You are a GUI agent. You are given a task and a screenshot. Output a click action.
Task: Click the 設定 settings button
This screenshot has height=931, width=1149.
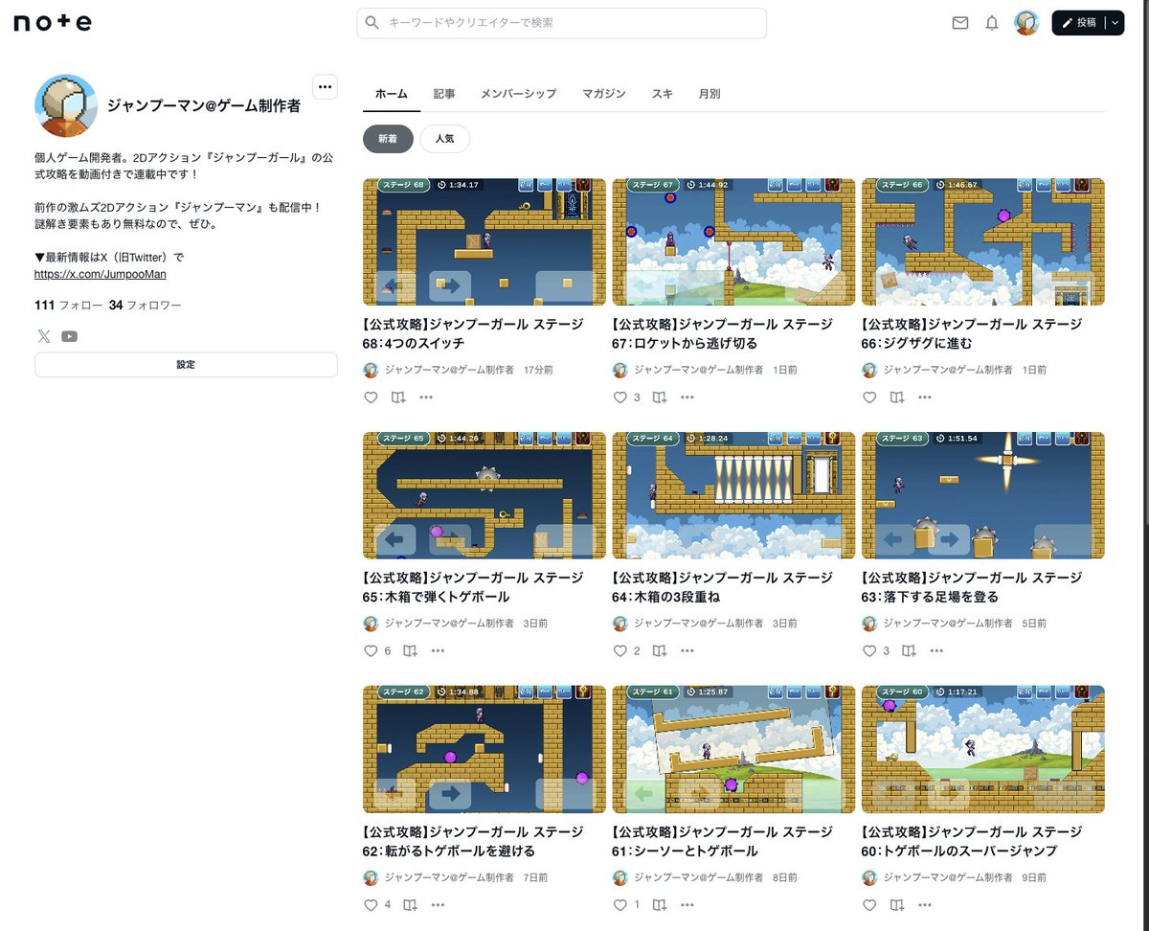(186, 365)
